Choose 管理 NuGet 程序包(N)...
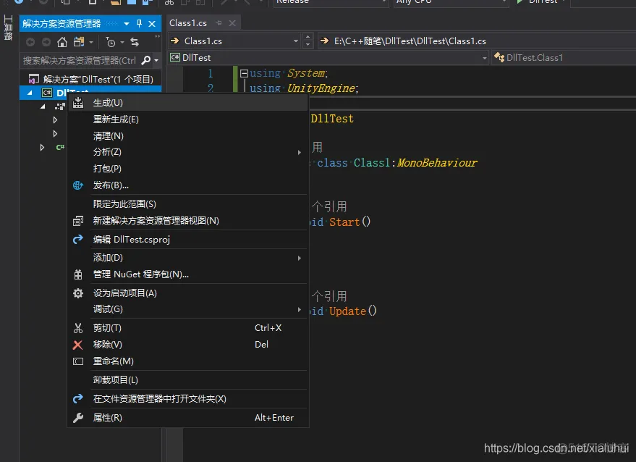This screenshot has height=462, width=636. (187, 274)
